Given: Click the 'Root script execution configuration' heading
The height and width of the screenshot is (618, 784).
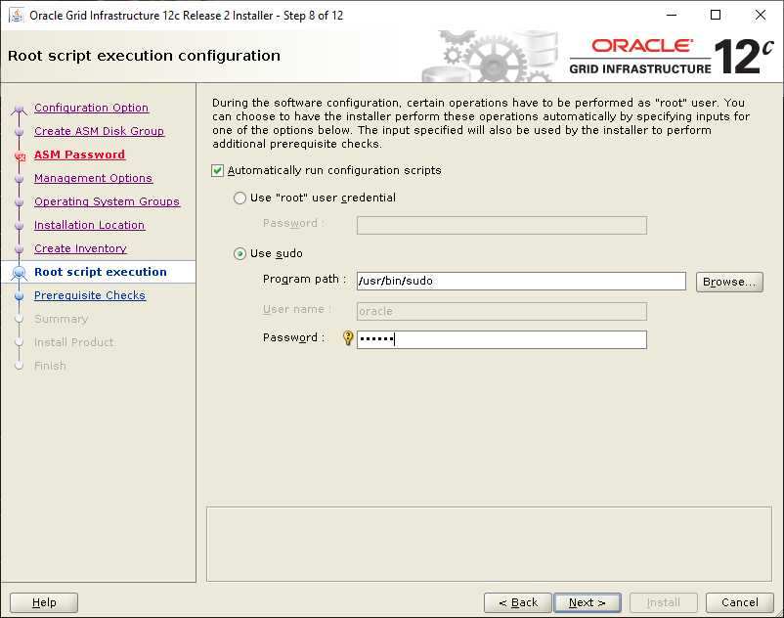Looking at the screenshot, I should coord(144,56).
